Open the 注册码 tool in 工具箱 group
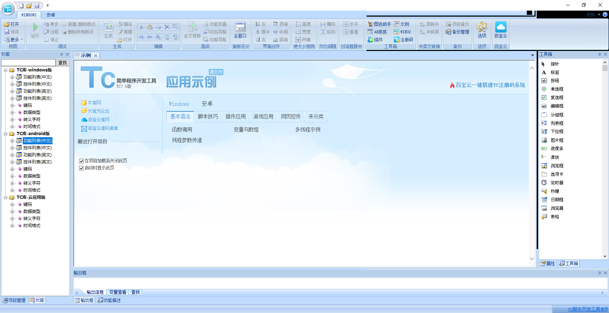Screen dimensions: 609x313 403,40
